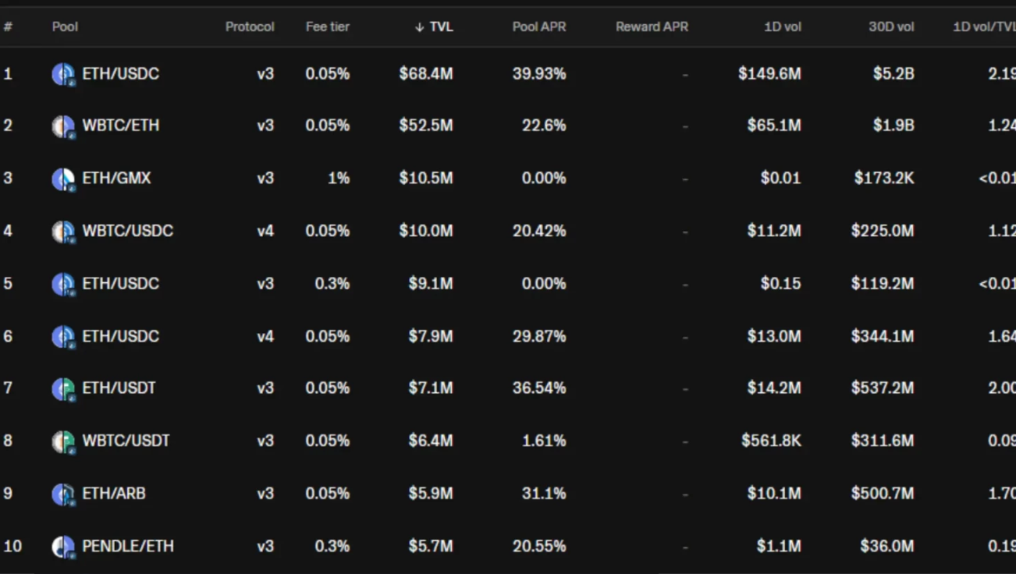This screenshot has height=574, width=1016.
Task: Click the Protocol column header
Action: coord(250,27)
